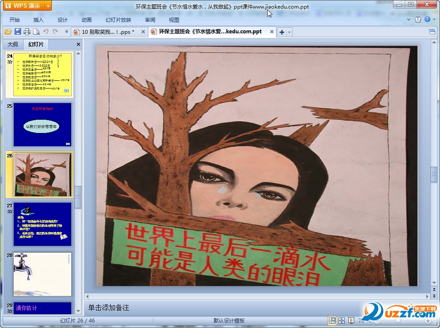Save the presentation with the floppy icon
440x328 pixels.
point(18,32)
